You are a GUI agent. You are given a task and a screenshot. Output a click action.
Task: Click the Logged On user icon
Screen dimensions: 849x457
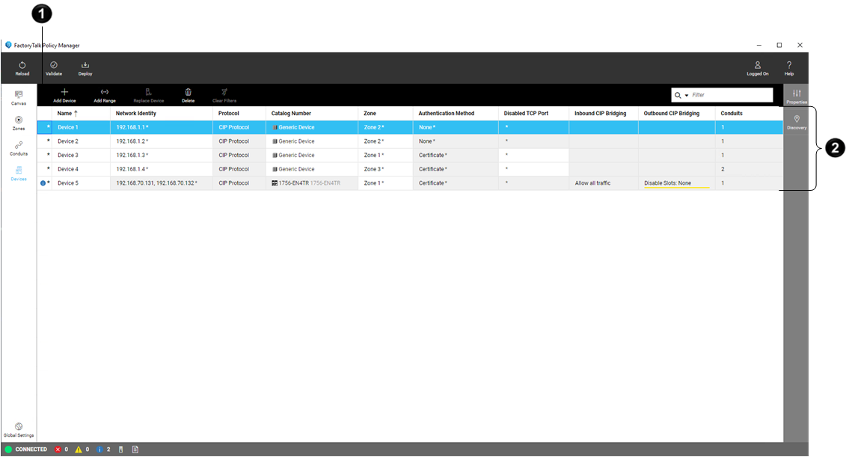click(757, 66)
